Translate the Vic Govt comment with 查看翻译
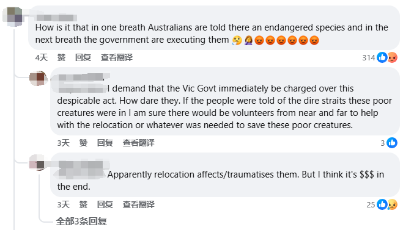 (139, 143)
